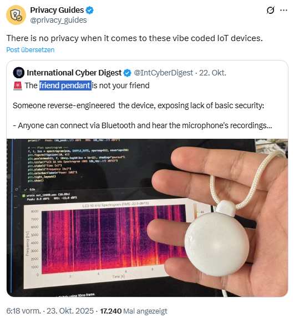Translate post via 'Post übersetzen'
294x318 pixels.
[x=31, y=50]
